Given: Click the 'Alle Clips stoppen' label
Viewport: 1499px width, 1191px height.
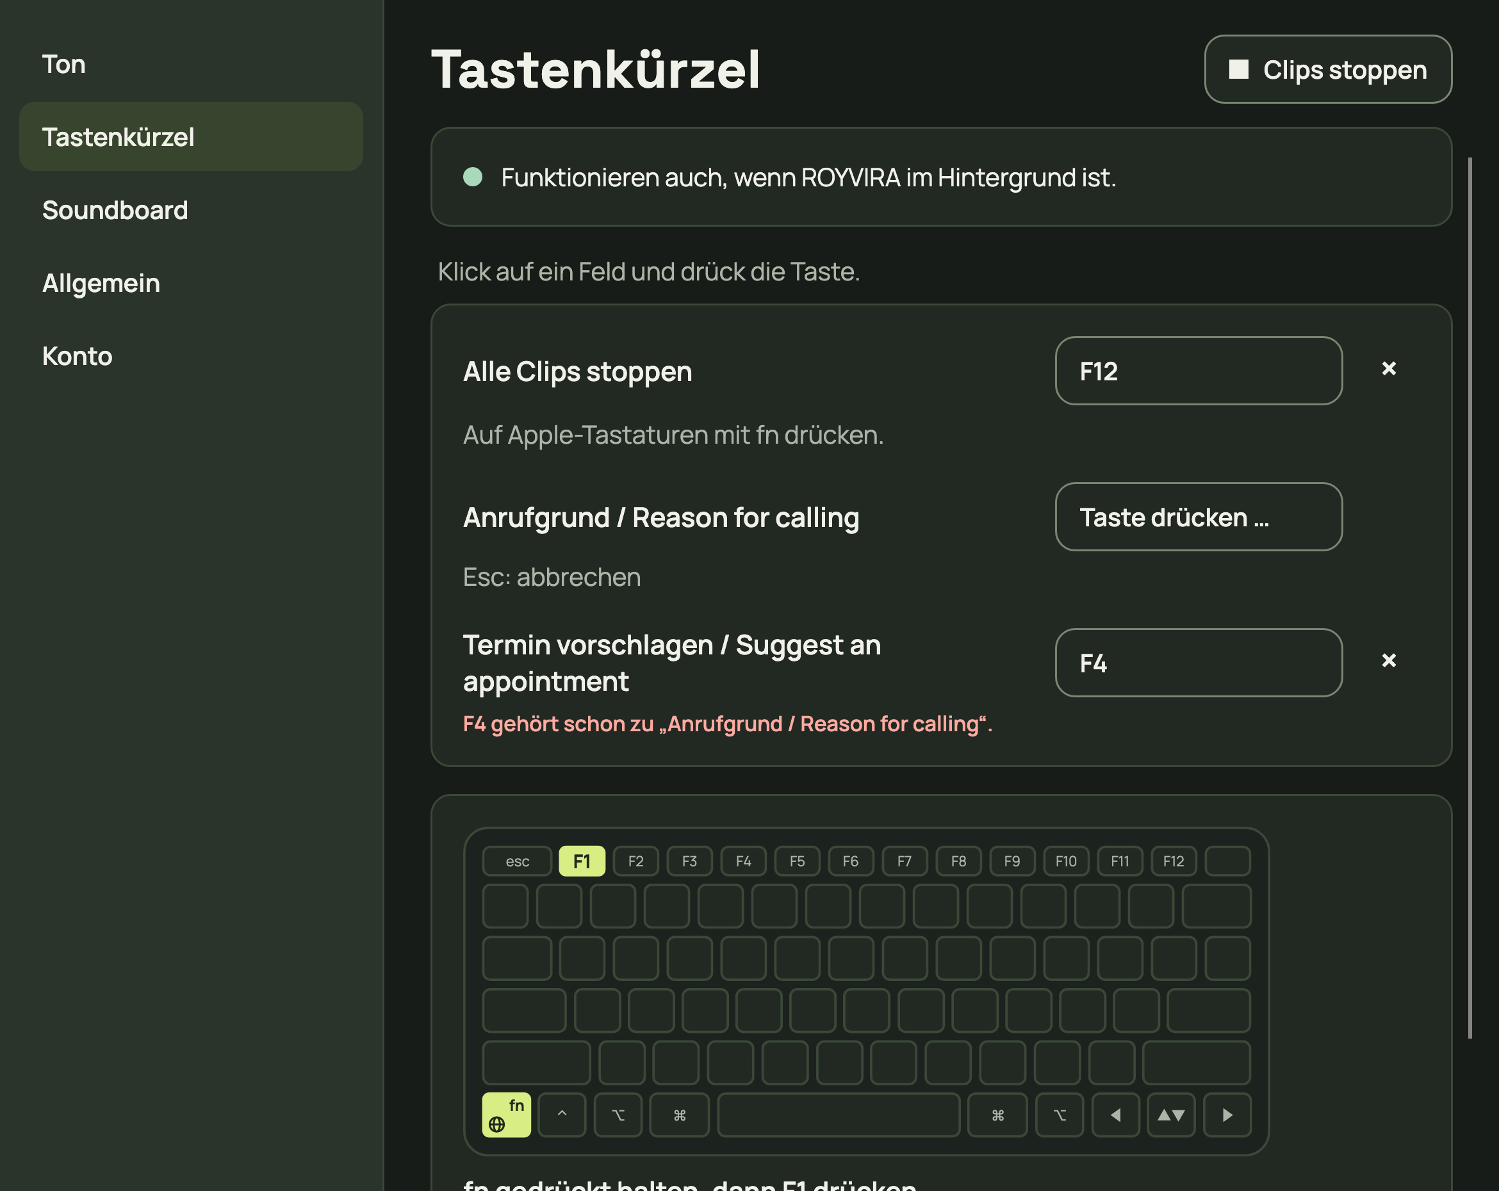Looking at the screenshot, I should (577, 372).
